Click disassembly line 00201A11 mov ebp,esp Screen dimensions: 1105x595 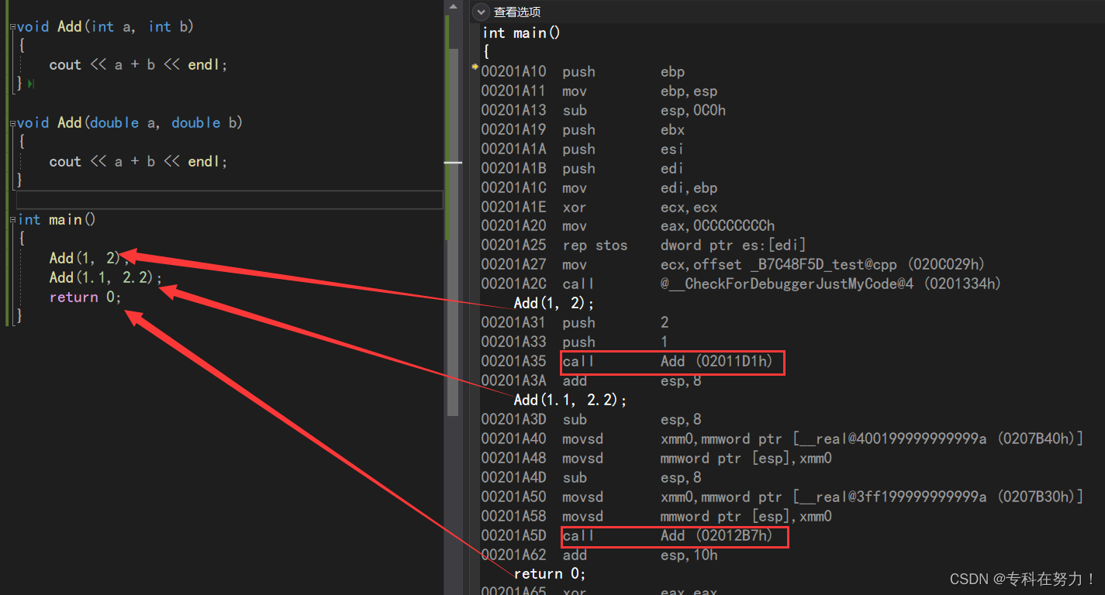pyautogui.click(x=599, y=91)
